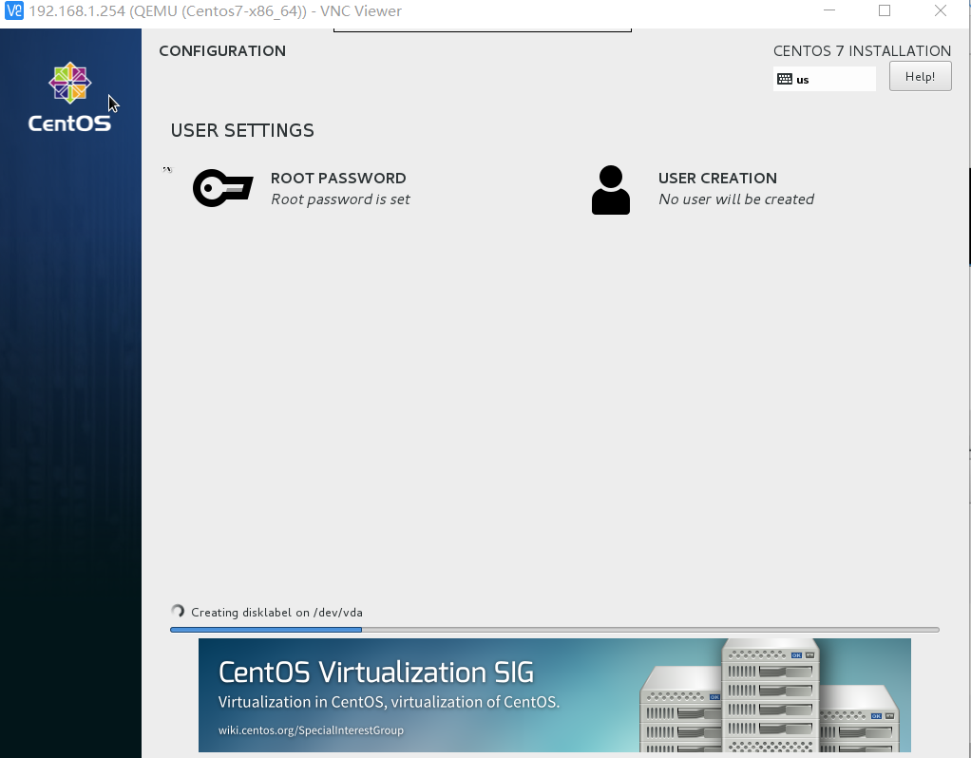Click 'No user will be created' text
The image size is (971, 758).
coord(736,199)
